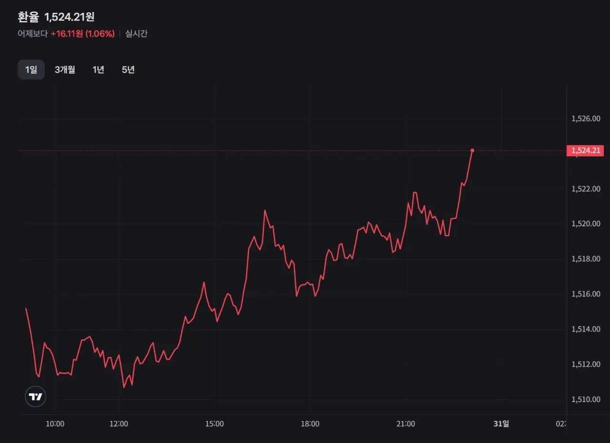The width and height of the screenshot is (610, 443).
Task: Click the 1,510.00 price axis label
Action: [x=586, y=400]
